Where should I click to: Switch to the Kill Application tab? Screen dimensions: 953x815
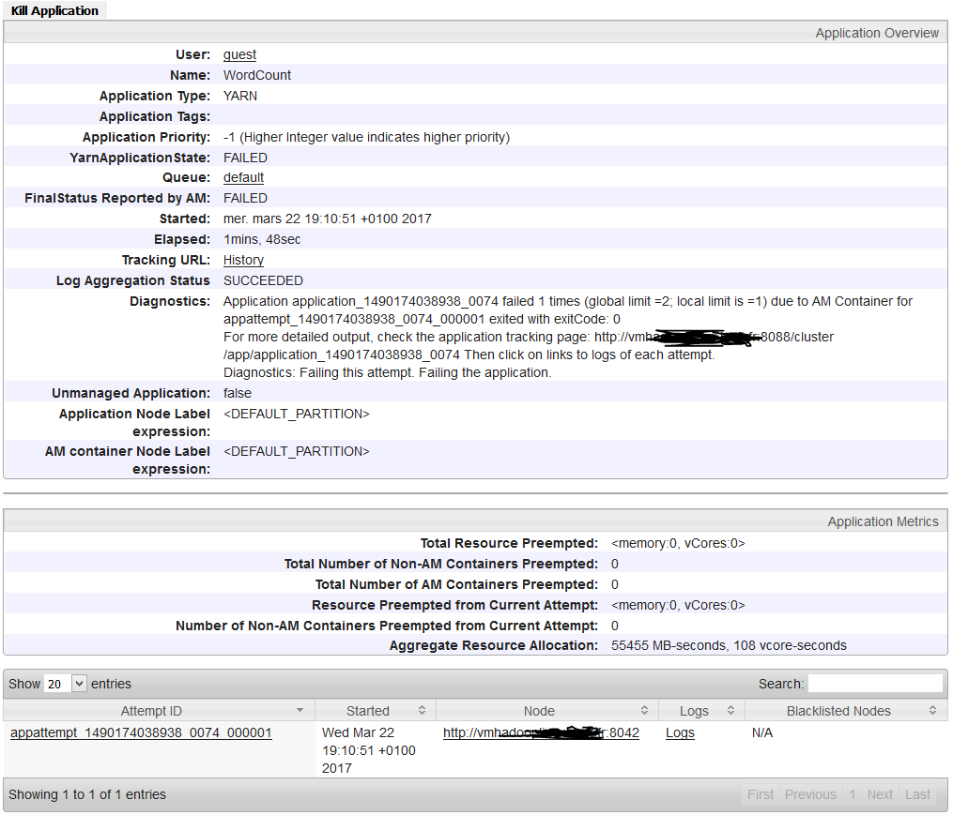tap(52, 9)
